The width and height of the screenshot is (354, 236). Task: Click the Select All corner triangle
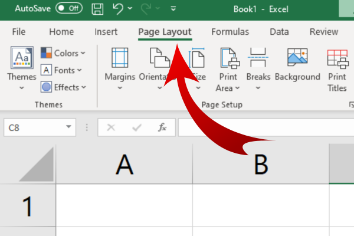pyautogui.click(x=37, y=164)
